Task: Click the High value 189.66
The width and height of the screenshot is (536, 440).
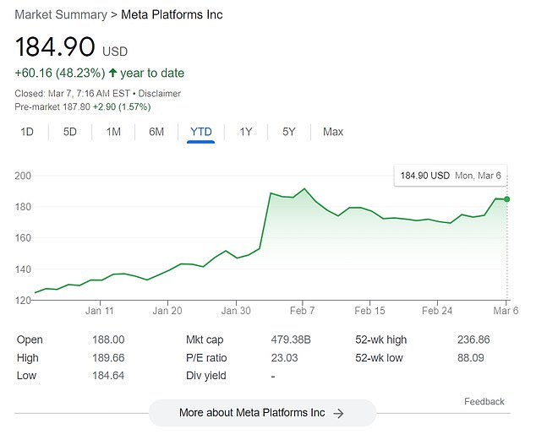Action: coord(108,358)
